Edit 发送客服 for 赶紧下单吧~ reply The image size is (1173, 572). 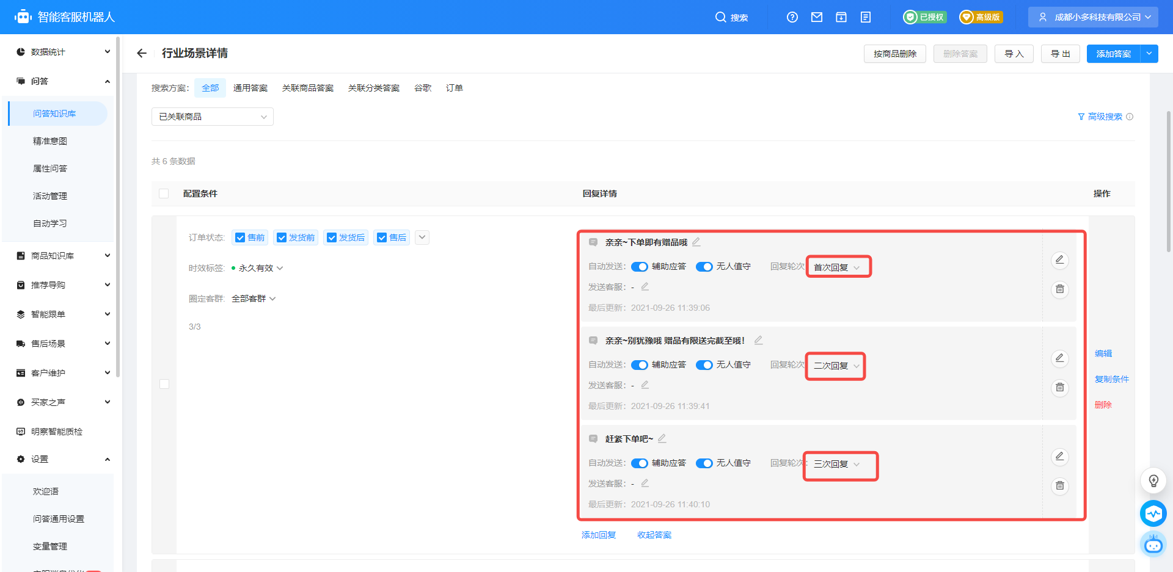coord(645,483)
